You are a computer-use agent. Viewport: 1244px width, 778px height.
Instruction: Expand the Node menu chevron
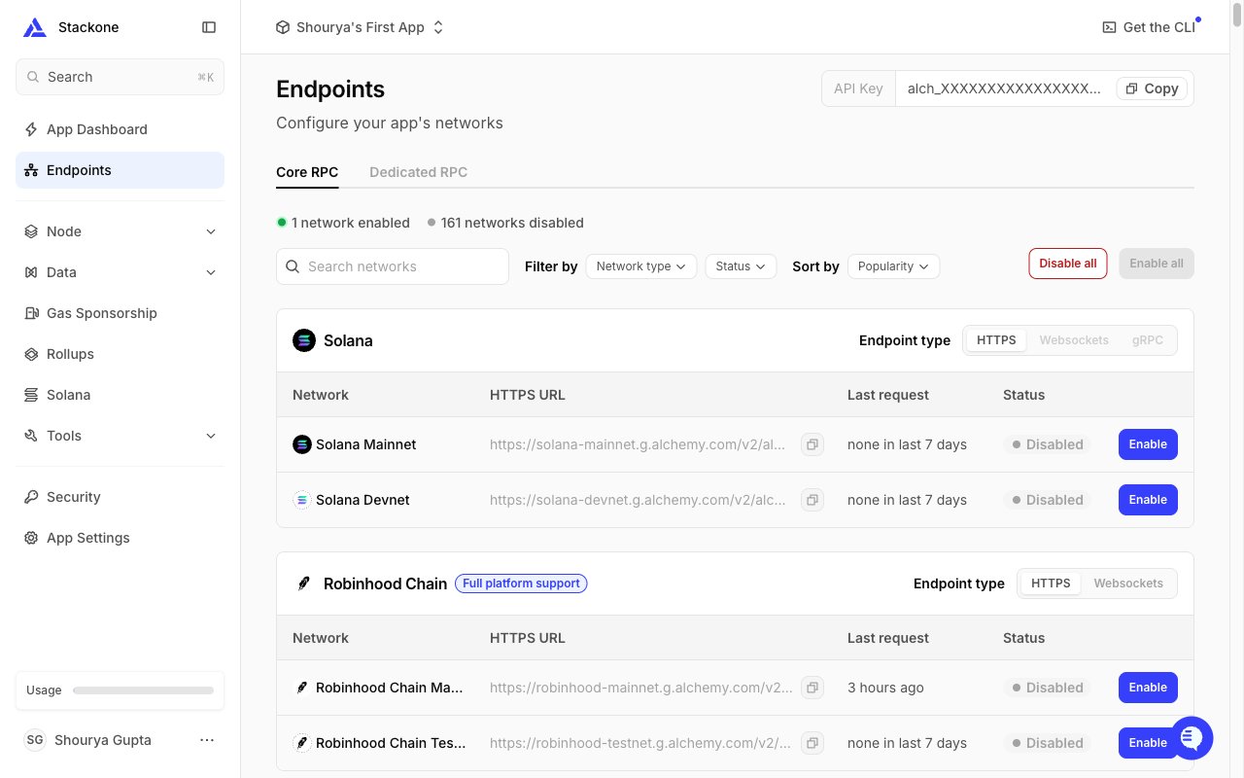(211, 231)
